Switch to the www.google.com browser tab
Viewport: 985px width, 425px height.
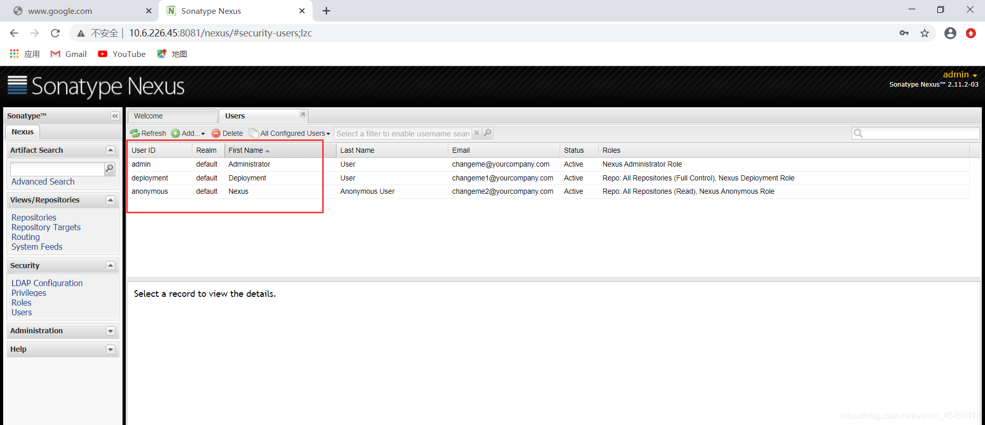pyautogui.click(x=80, y=11)
